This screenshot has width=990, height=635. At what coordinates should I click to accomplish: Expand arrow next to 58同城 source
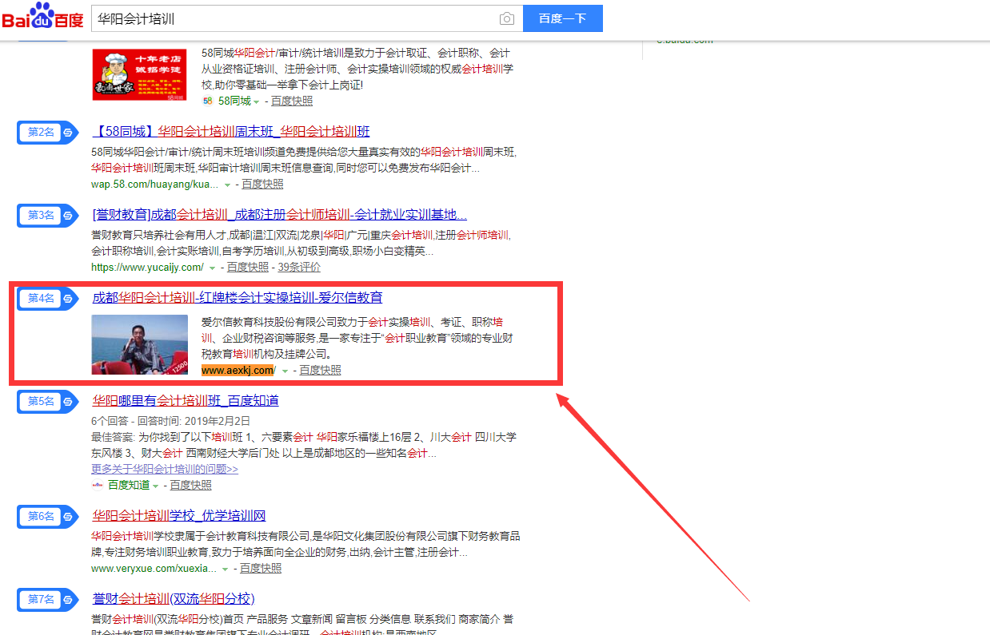257,101
